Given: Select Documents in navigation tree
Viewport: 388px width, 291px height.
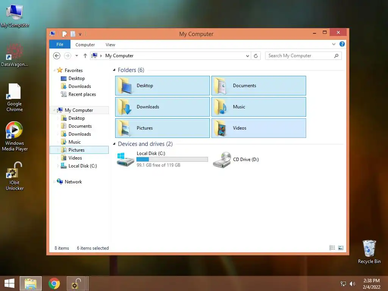Looking at the screenshot, I should point(80,126).
